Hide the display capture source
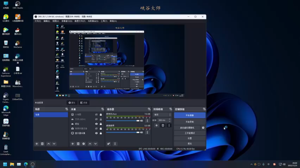Image resolution: width=300 pixels, height=168 pixels. click(x=96, y=133)
